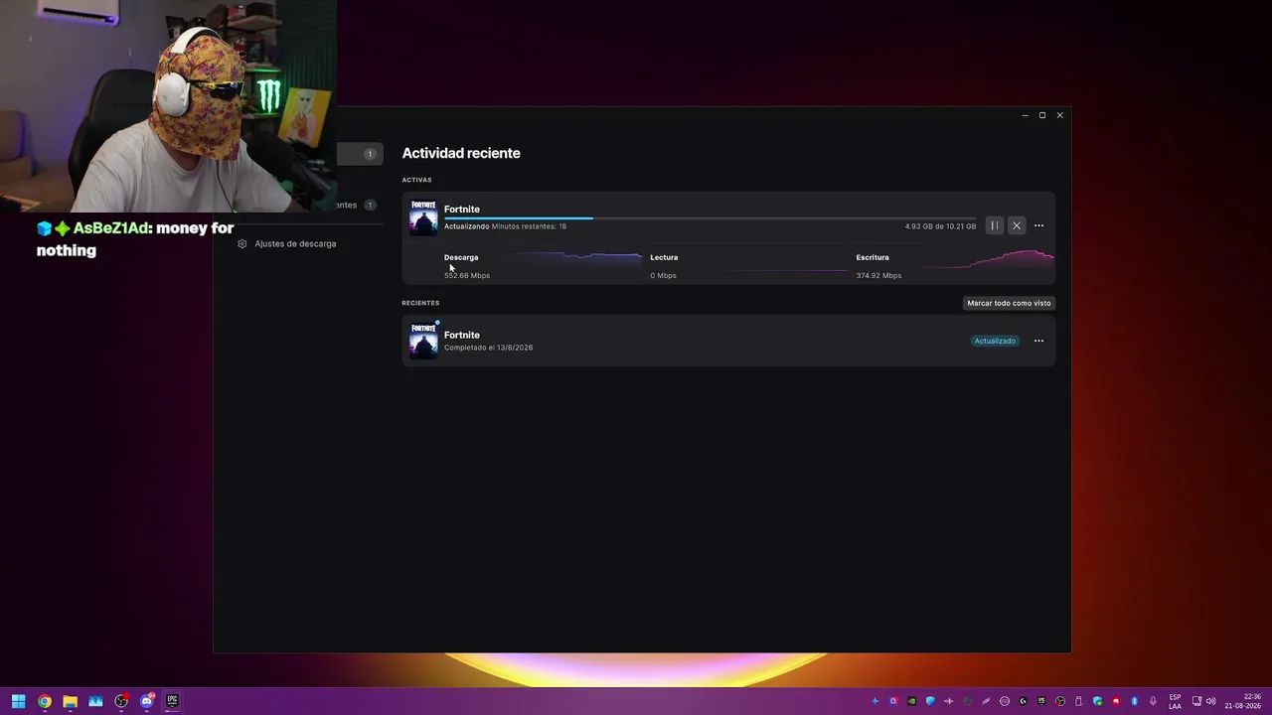Click the Fortnite update progress bar
Viewport: 1272px width, 715px height.
coord(710,217)
